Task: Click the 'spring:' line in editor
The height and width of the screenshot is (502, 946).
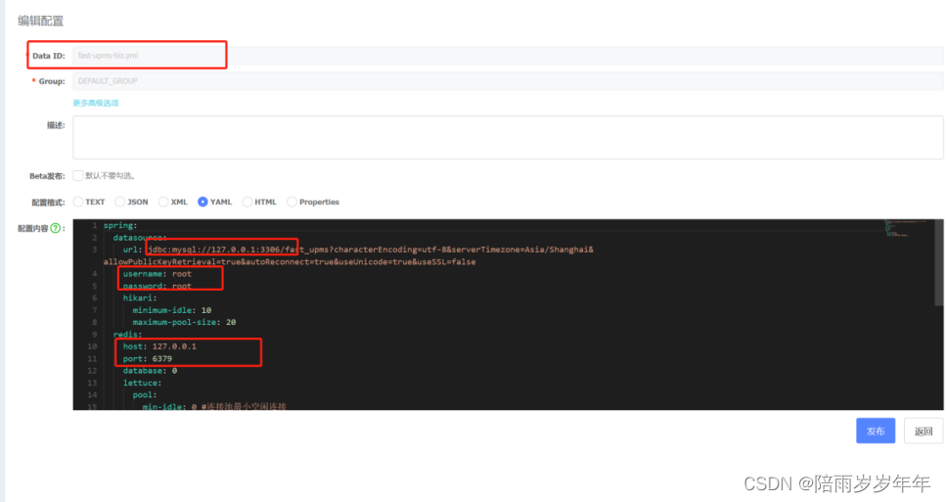Action: (120, 226)
